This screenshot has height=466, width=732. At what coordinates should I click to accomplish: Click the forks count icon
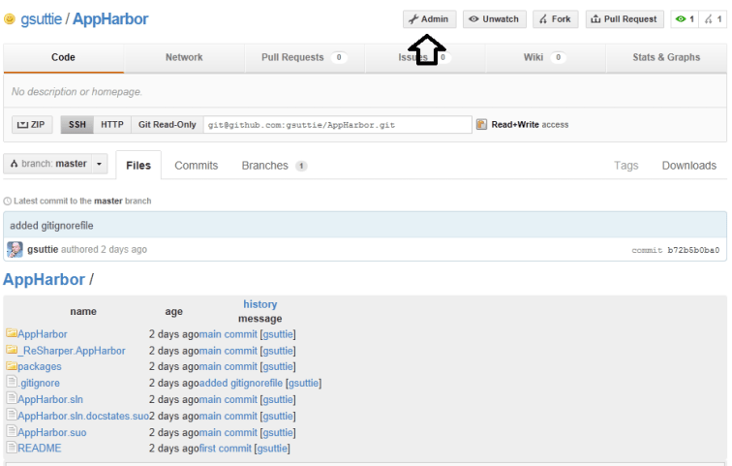pyautogui.click(x=709, y=19)
